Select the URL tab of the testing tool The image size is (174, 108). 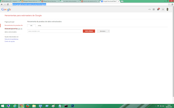click(31, 26)
